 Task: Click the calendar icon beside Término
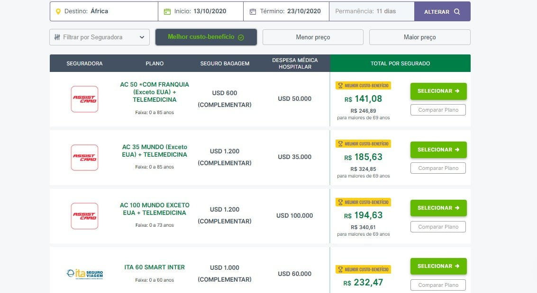point(253,12)
